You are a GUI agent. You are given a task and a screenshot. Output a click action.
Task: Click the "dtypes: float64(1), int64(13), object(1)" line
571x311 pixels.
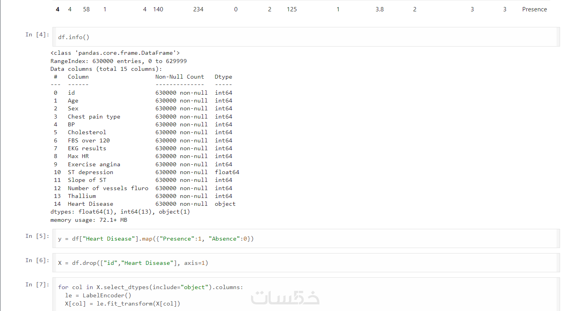click(120, 212)
